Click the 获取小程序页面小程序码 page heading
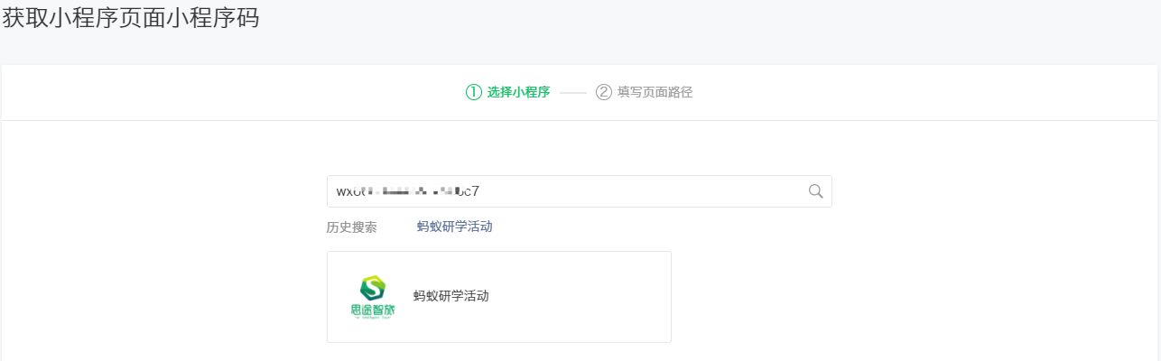This screenshot has height=361, width=1161. coord(131,18)
